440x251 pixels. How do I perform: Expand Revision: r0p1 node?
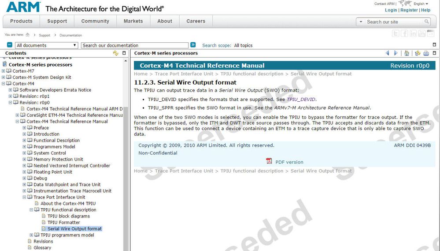(x=11, y=96)
